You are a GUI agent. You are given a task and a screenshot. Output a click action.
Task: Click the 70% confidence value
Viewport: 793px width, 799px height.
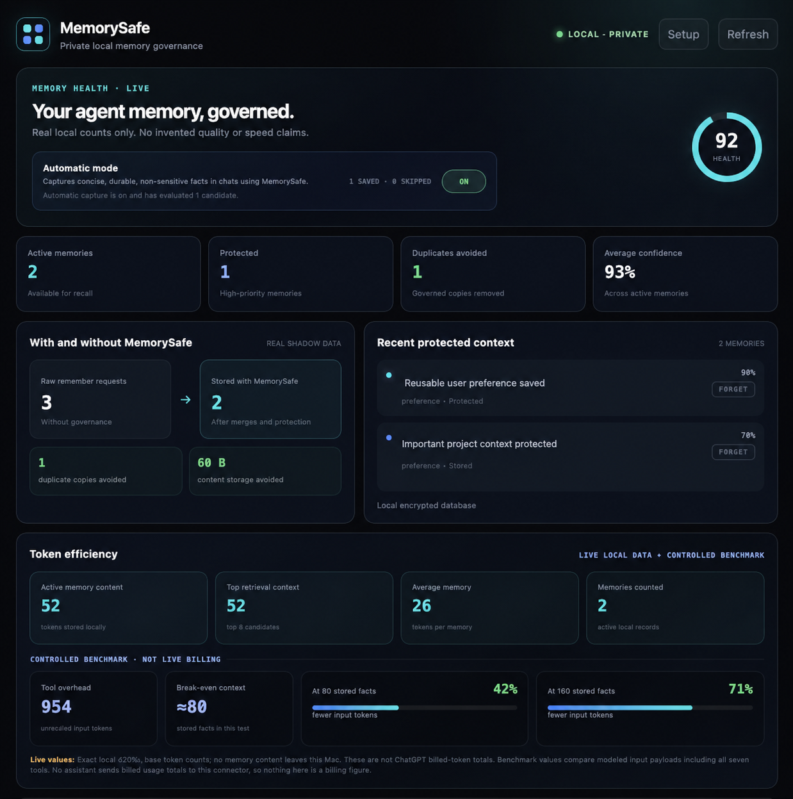[748, 435]
